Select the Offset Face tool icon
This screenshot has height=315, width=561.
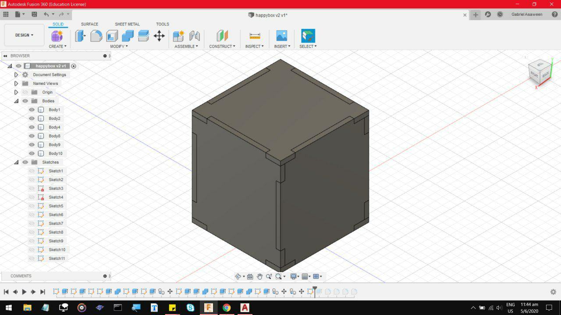[143, 36]
